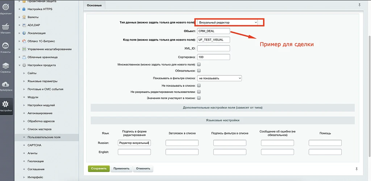This screenshot has height=181, width=371.
Task: Click the AD/LDAP icon
Action: click(x=24, y=25)
